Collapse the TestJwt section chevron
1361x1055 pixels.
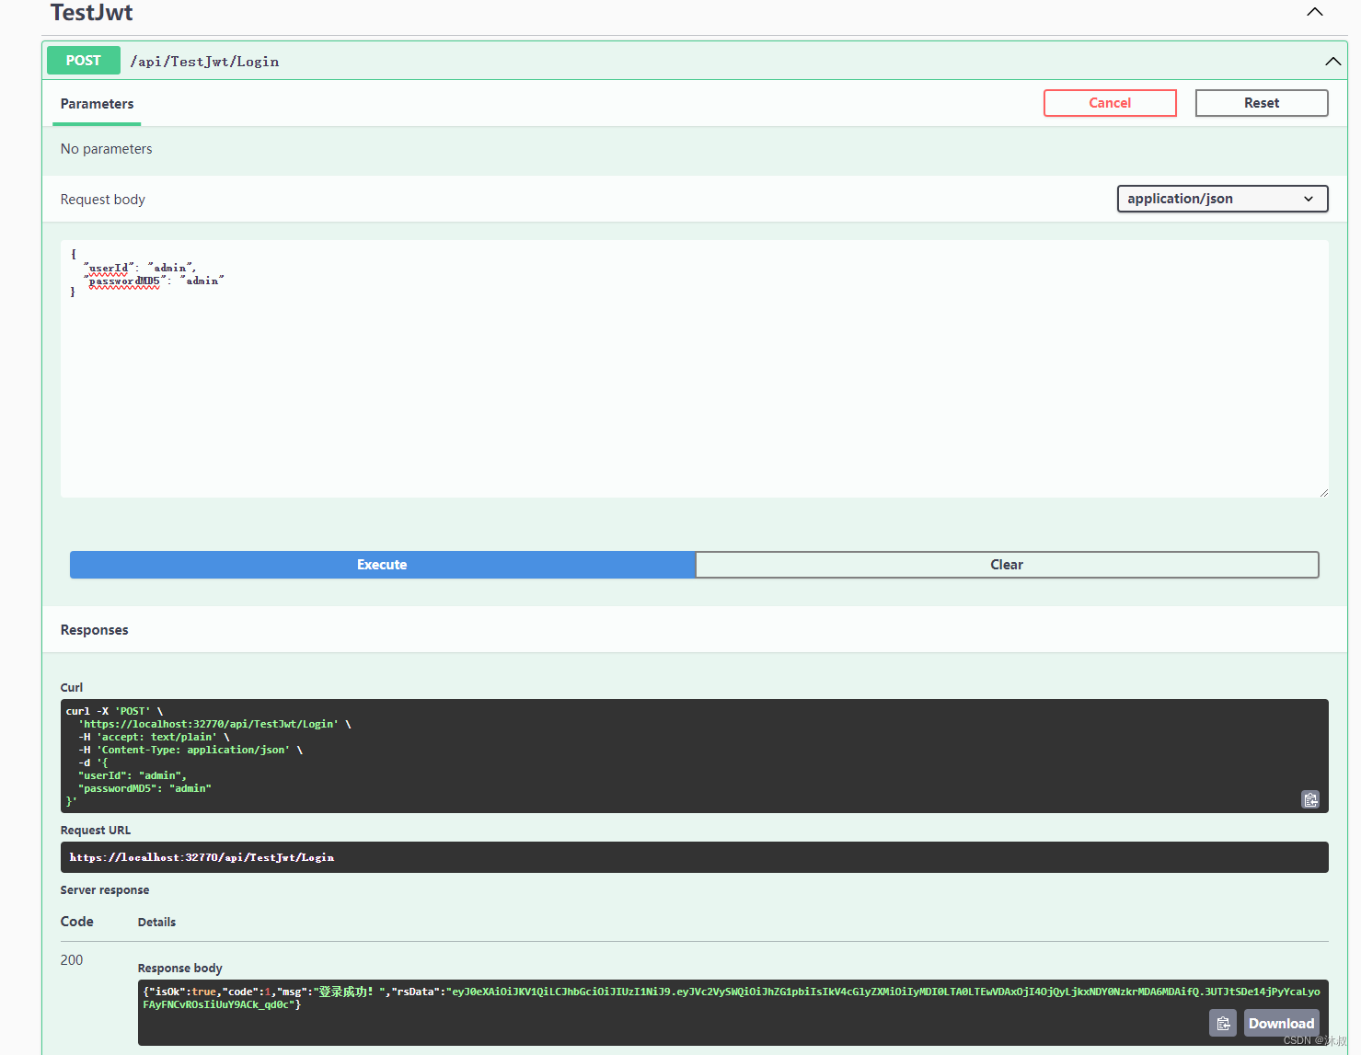pyautogui.click(x=1315, y=12)
